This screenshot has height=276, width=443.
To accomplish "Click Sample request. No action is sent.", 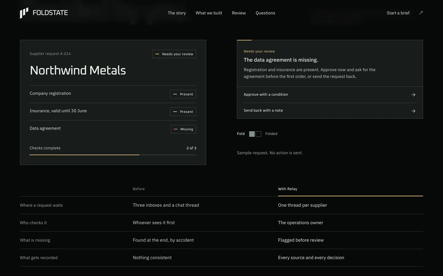I will point(270,153).
